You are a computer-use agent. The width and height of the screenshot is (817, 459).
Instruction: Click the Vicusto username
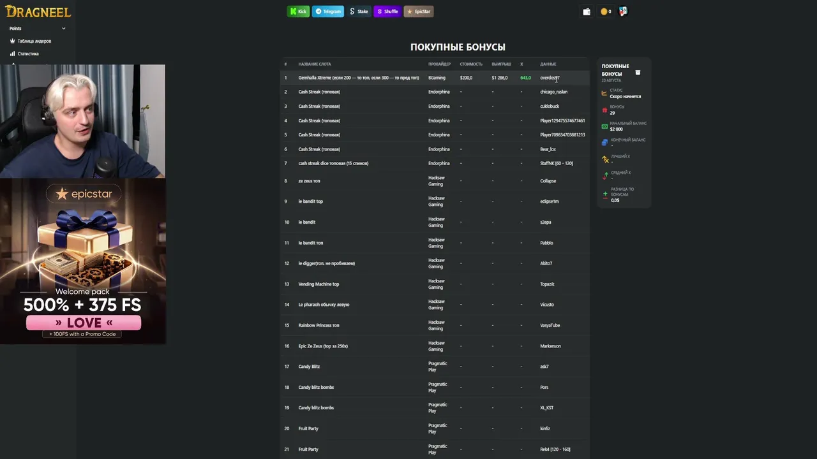547,305
